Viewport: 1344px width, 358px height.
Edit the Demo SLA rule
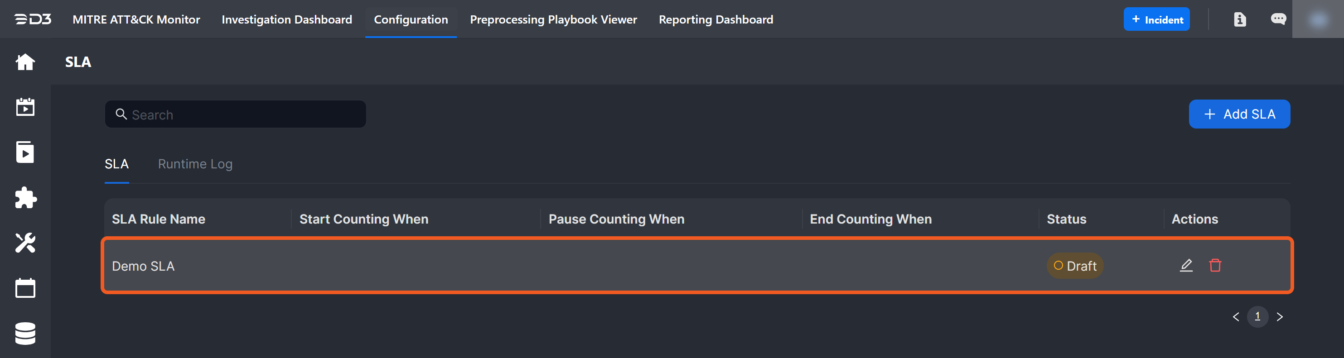pos(1186,265)
